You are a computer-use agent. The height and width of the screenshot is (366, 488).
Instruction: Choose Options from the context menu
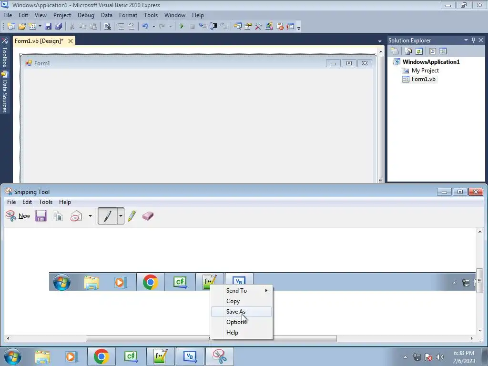point(241,322)
